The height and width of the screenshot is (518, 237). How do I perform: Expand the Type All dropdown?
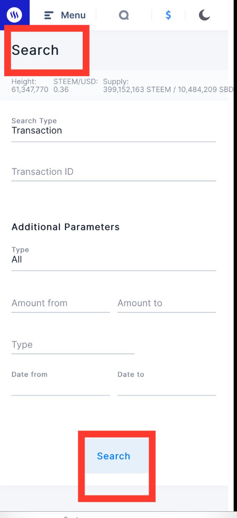(x=113, y=258)
